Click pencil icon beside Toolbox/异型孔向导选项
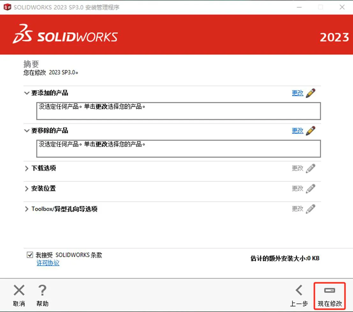This screenshot has width=353, height=312. coord(311,209)
